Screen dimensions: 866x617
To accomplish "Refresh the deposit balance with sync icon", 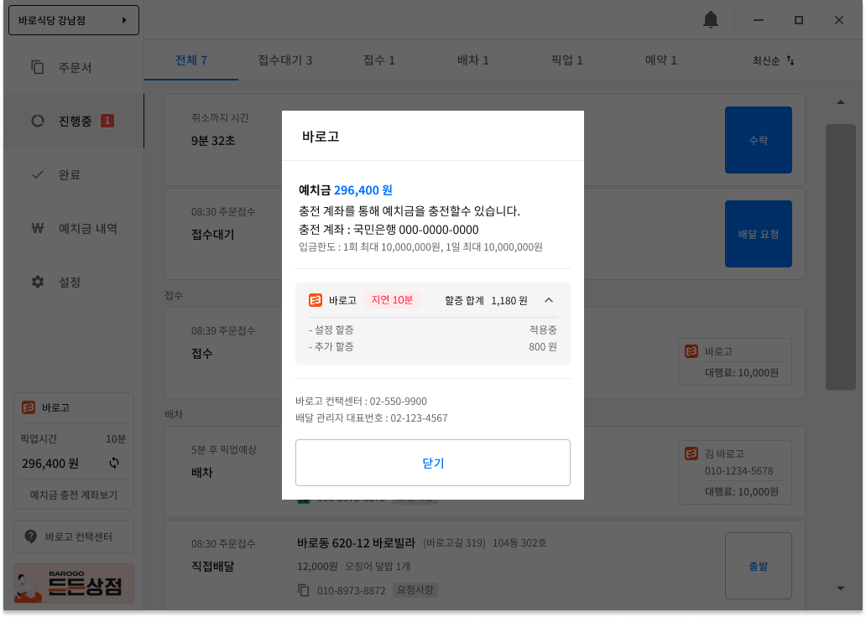I will 114,463.
